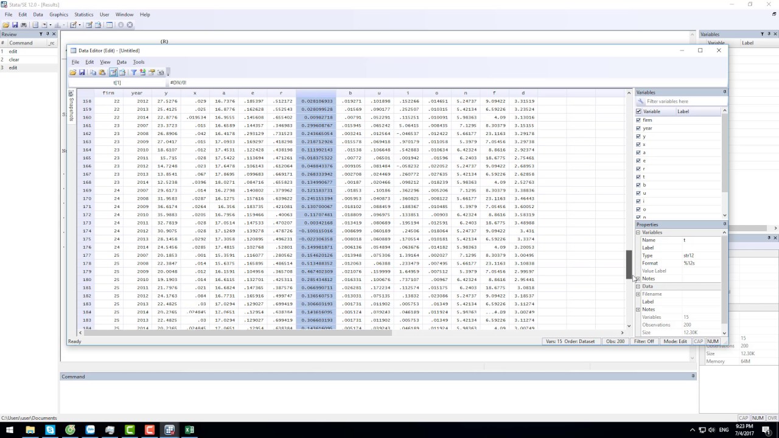Click the 'd' column header
Viewport: 779px width, 438px height.
pyautogui.click(x=523, y=93)
